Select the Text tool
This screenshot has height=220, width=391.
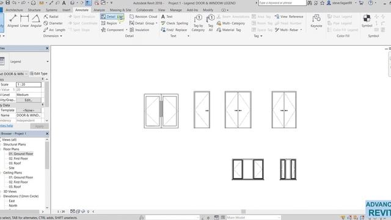167,16
